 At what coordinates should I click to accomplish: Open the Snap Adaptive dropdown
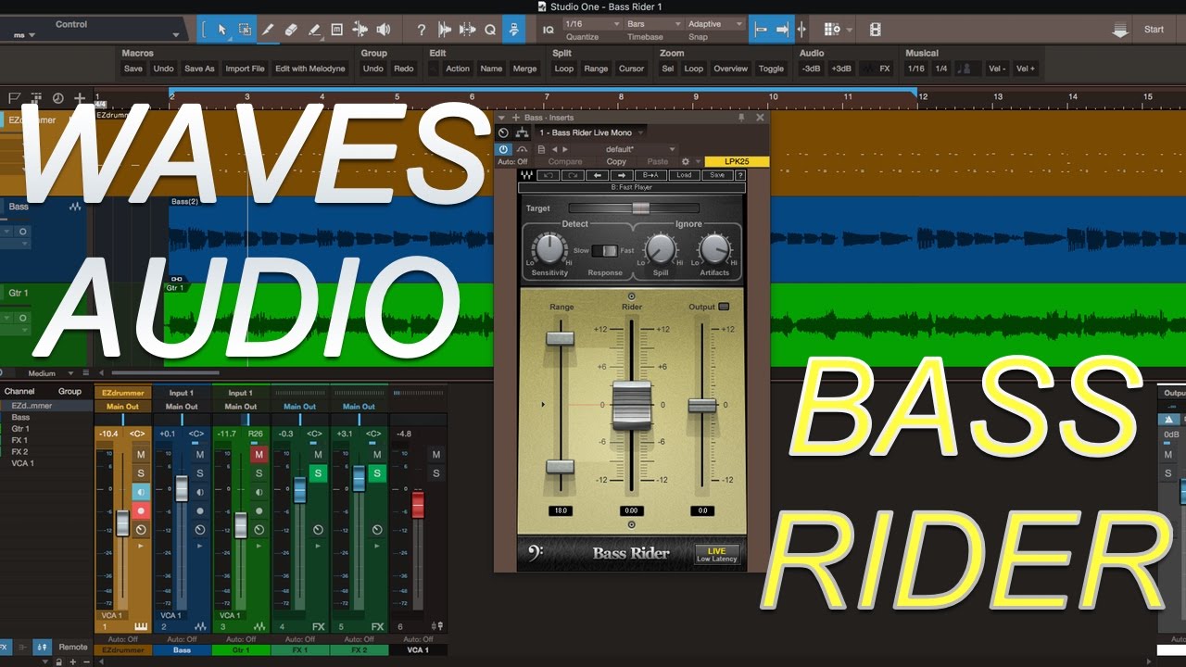click(714, 24)
